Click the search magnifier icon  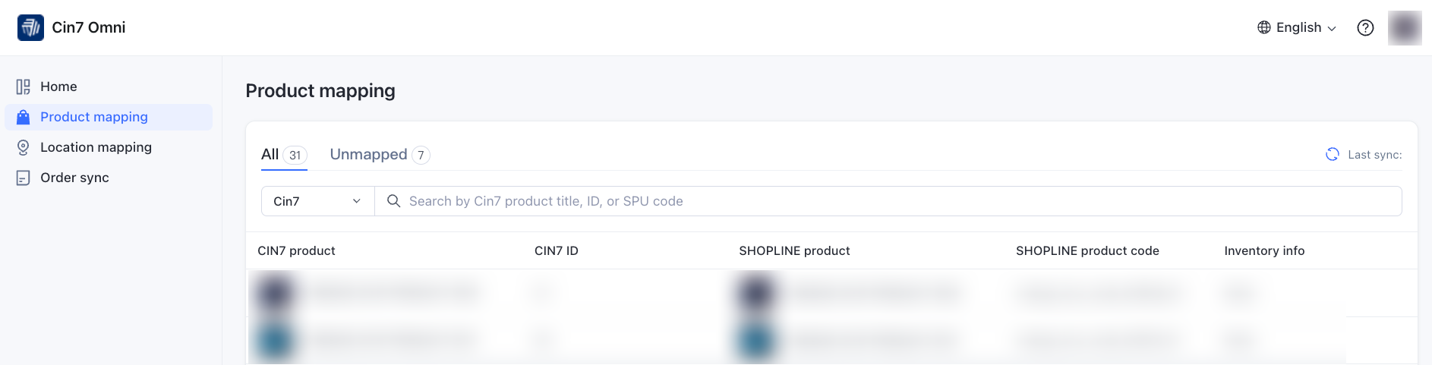[x=393, y=201]
